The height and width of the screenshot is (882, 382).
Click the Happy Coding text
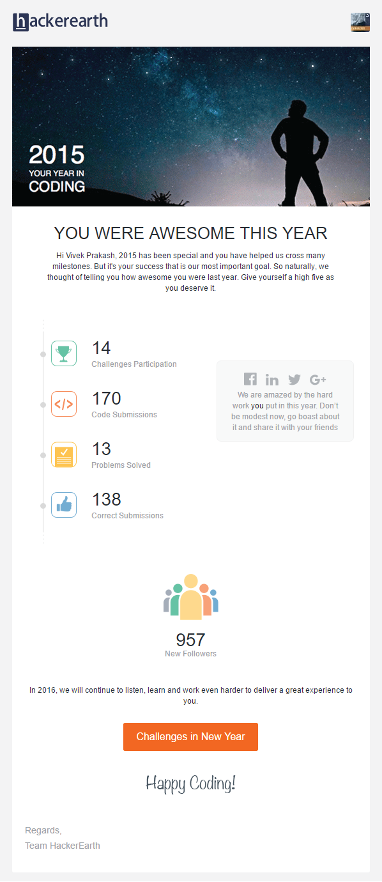(190, 783)
